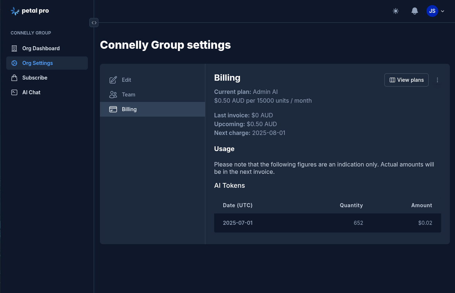Click the Org Dashboard building icon
455x293 pixels.
pos(14,48)
